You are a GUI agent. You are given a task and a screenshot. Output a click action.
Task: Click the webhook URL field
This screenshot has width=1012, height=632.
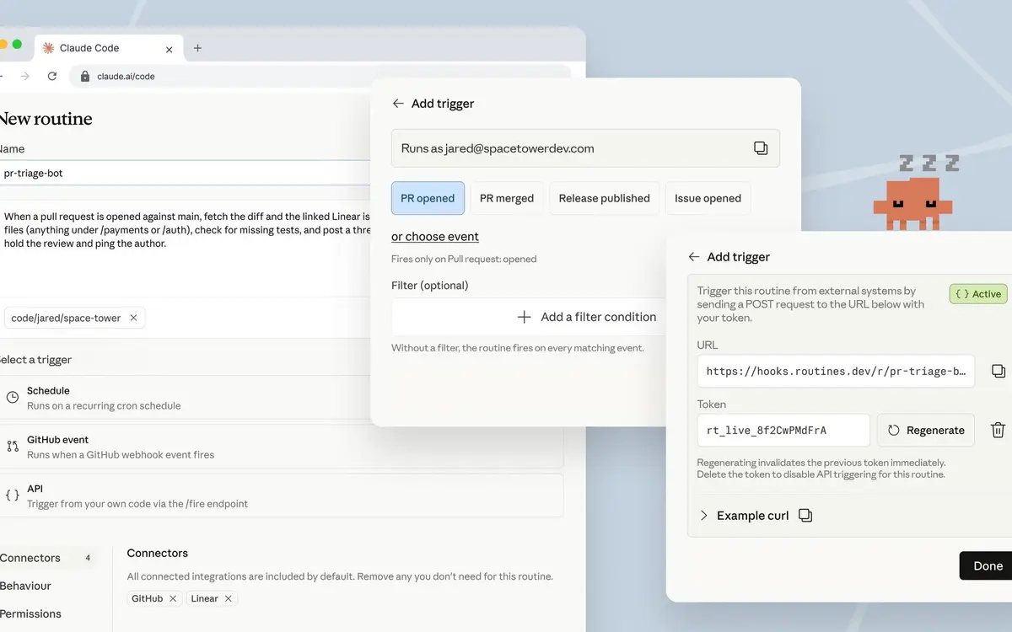(x=836, y=372)
